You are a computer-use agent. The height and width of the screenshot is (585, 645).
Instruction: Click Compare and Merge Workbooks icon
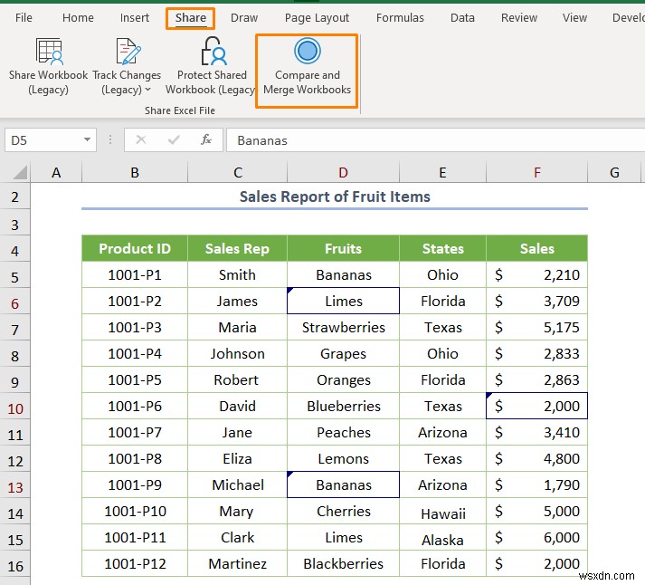[x=308, y=52]
